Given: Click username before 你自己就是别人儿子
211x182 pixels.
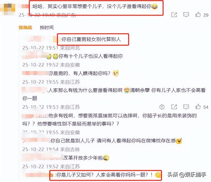Looking at the screenshot, I should pos(36,141).
